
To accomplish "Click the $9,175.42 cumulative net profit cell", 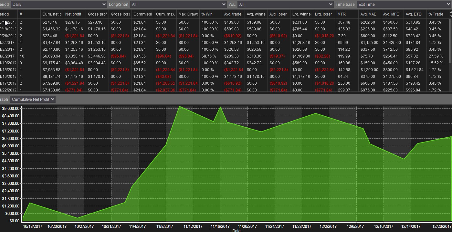I will [51, 63].
